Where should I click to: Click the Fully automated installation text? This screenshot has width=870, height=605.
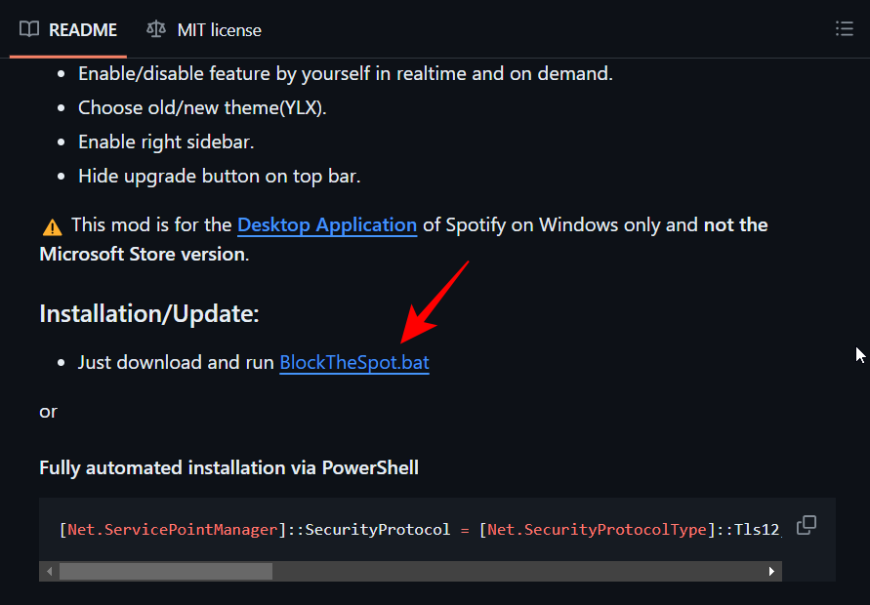228,467
